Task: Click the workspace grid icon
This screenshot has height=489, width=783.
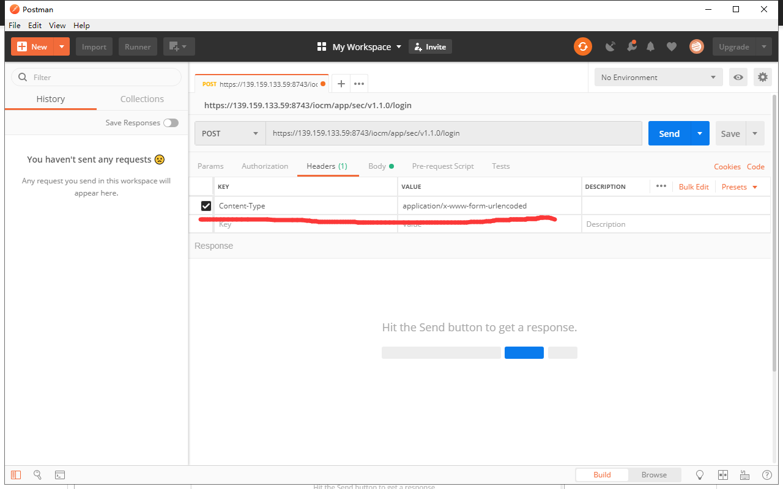Action: (x=322, y=46)
